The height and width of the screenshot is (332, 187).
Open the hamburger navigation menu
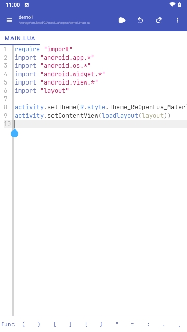coord(9,20)
